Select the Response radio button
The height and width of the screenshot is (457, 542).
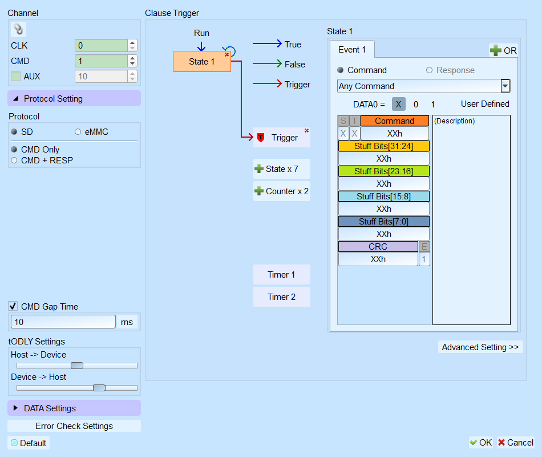point(429,70)
